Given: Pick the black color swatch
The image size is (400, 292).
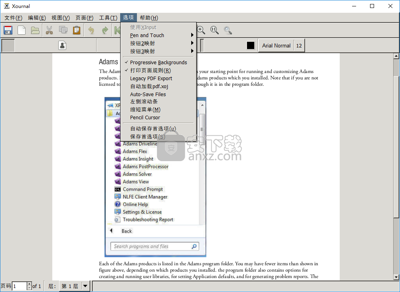Looking at the screenshot, I should pyautogui.click(x=251, y=45).
